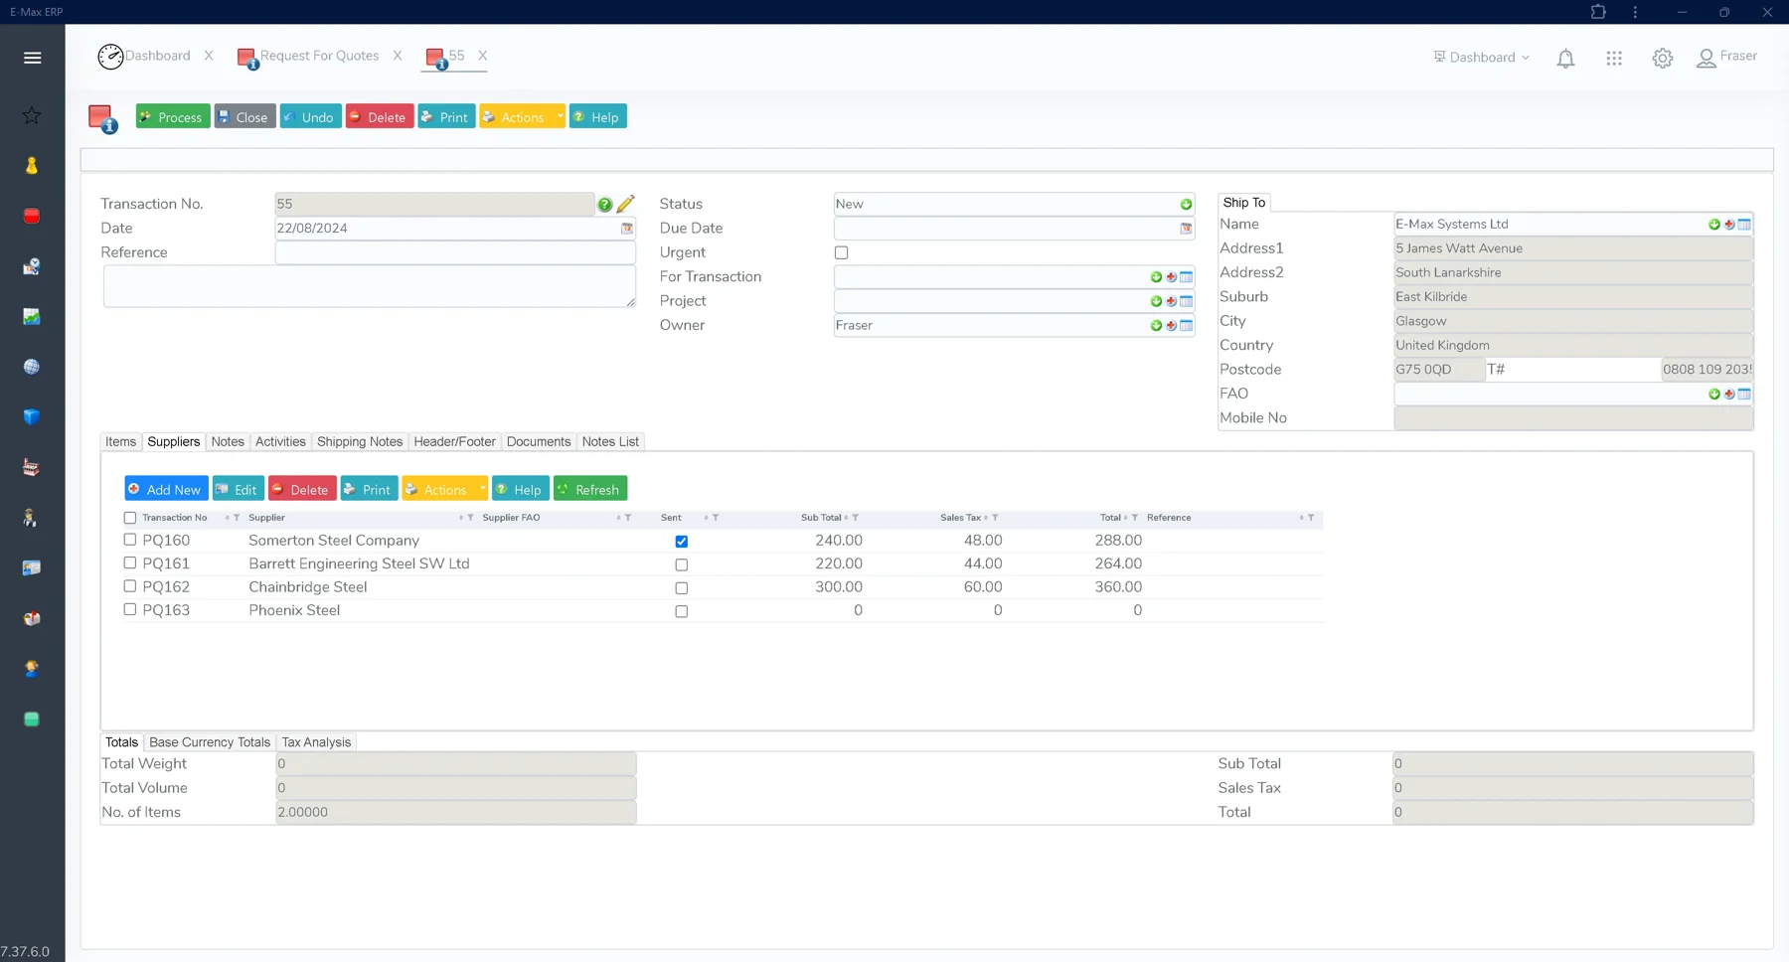This screenshot has height=962, width=1789.
Task: Open the notifications bell
Action: tap(1565, 59)
